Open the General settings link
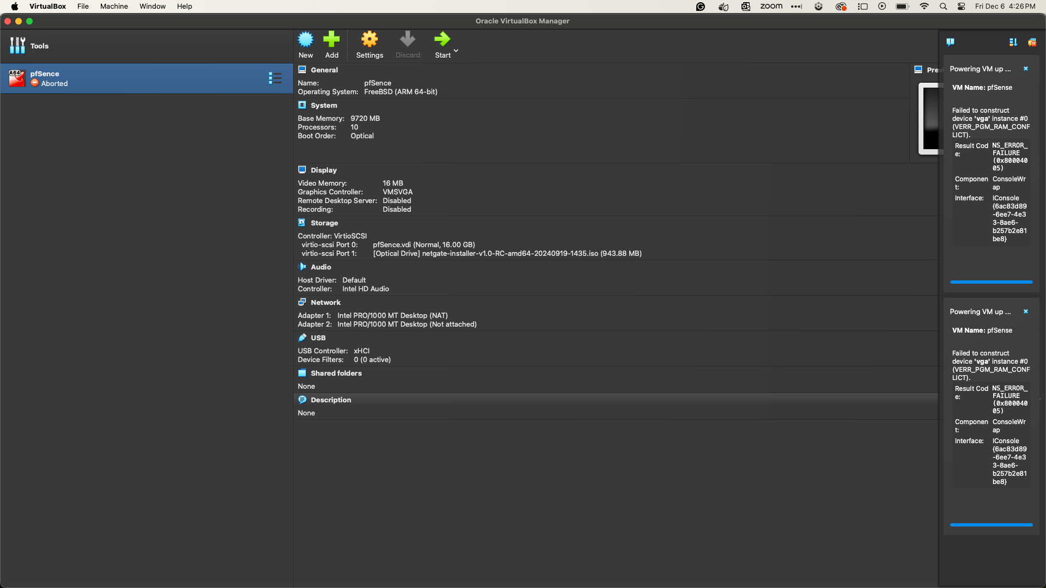 pyautogui.click(x=324, y=70)
